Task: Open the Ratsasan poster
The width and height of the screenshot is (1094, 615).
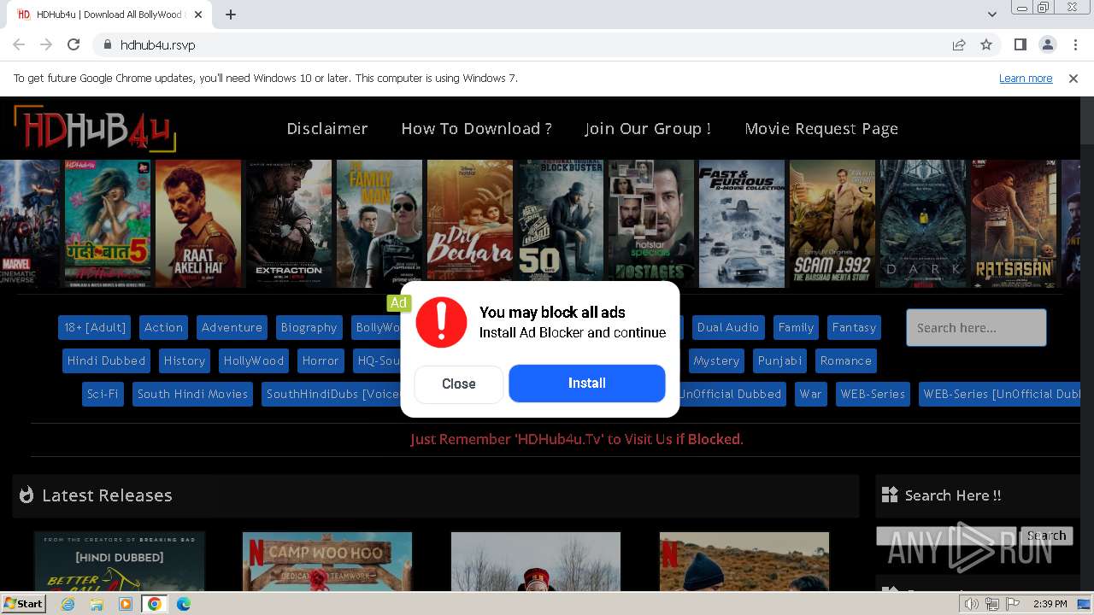Action: pos(1014,224)
